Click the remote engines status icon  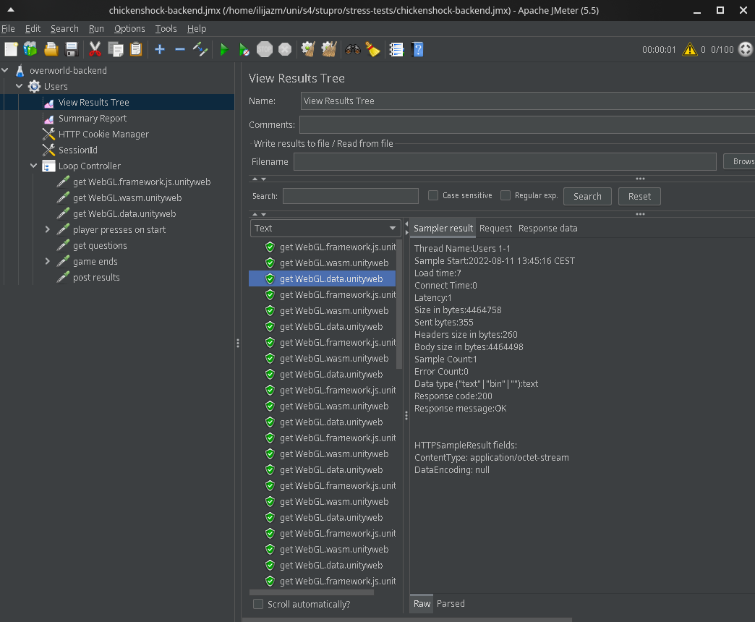pos(746,49)
